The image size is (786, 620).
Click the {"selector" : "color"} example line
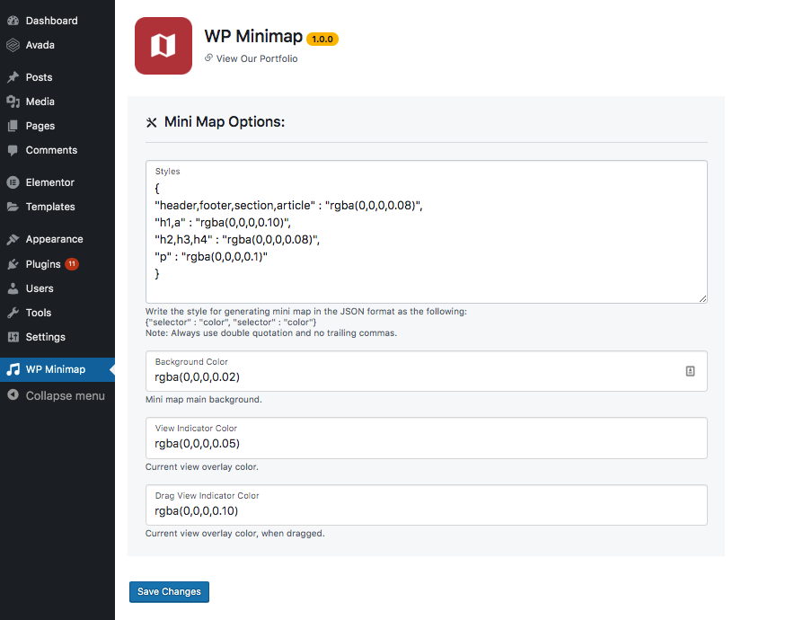pyautogui.click(x=231, y=323)
